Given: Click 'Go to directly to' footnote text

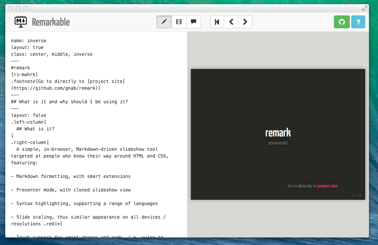Looking at the screenshot, I should point(302,186).
